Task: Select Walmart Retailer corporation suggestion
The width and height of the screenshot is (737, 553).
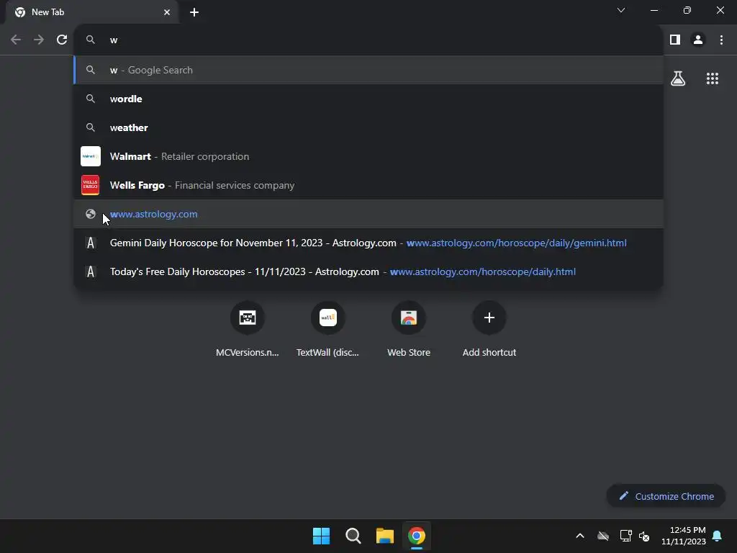Action: (x=368, y=156)
